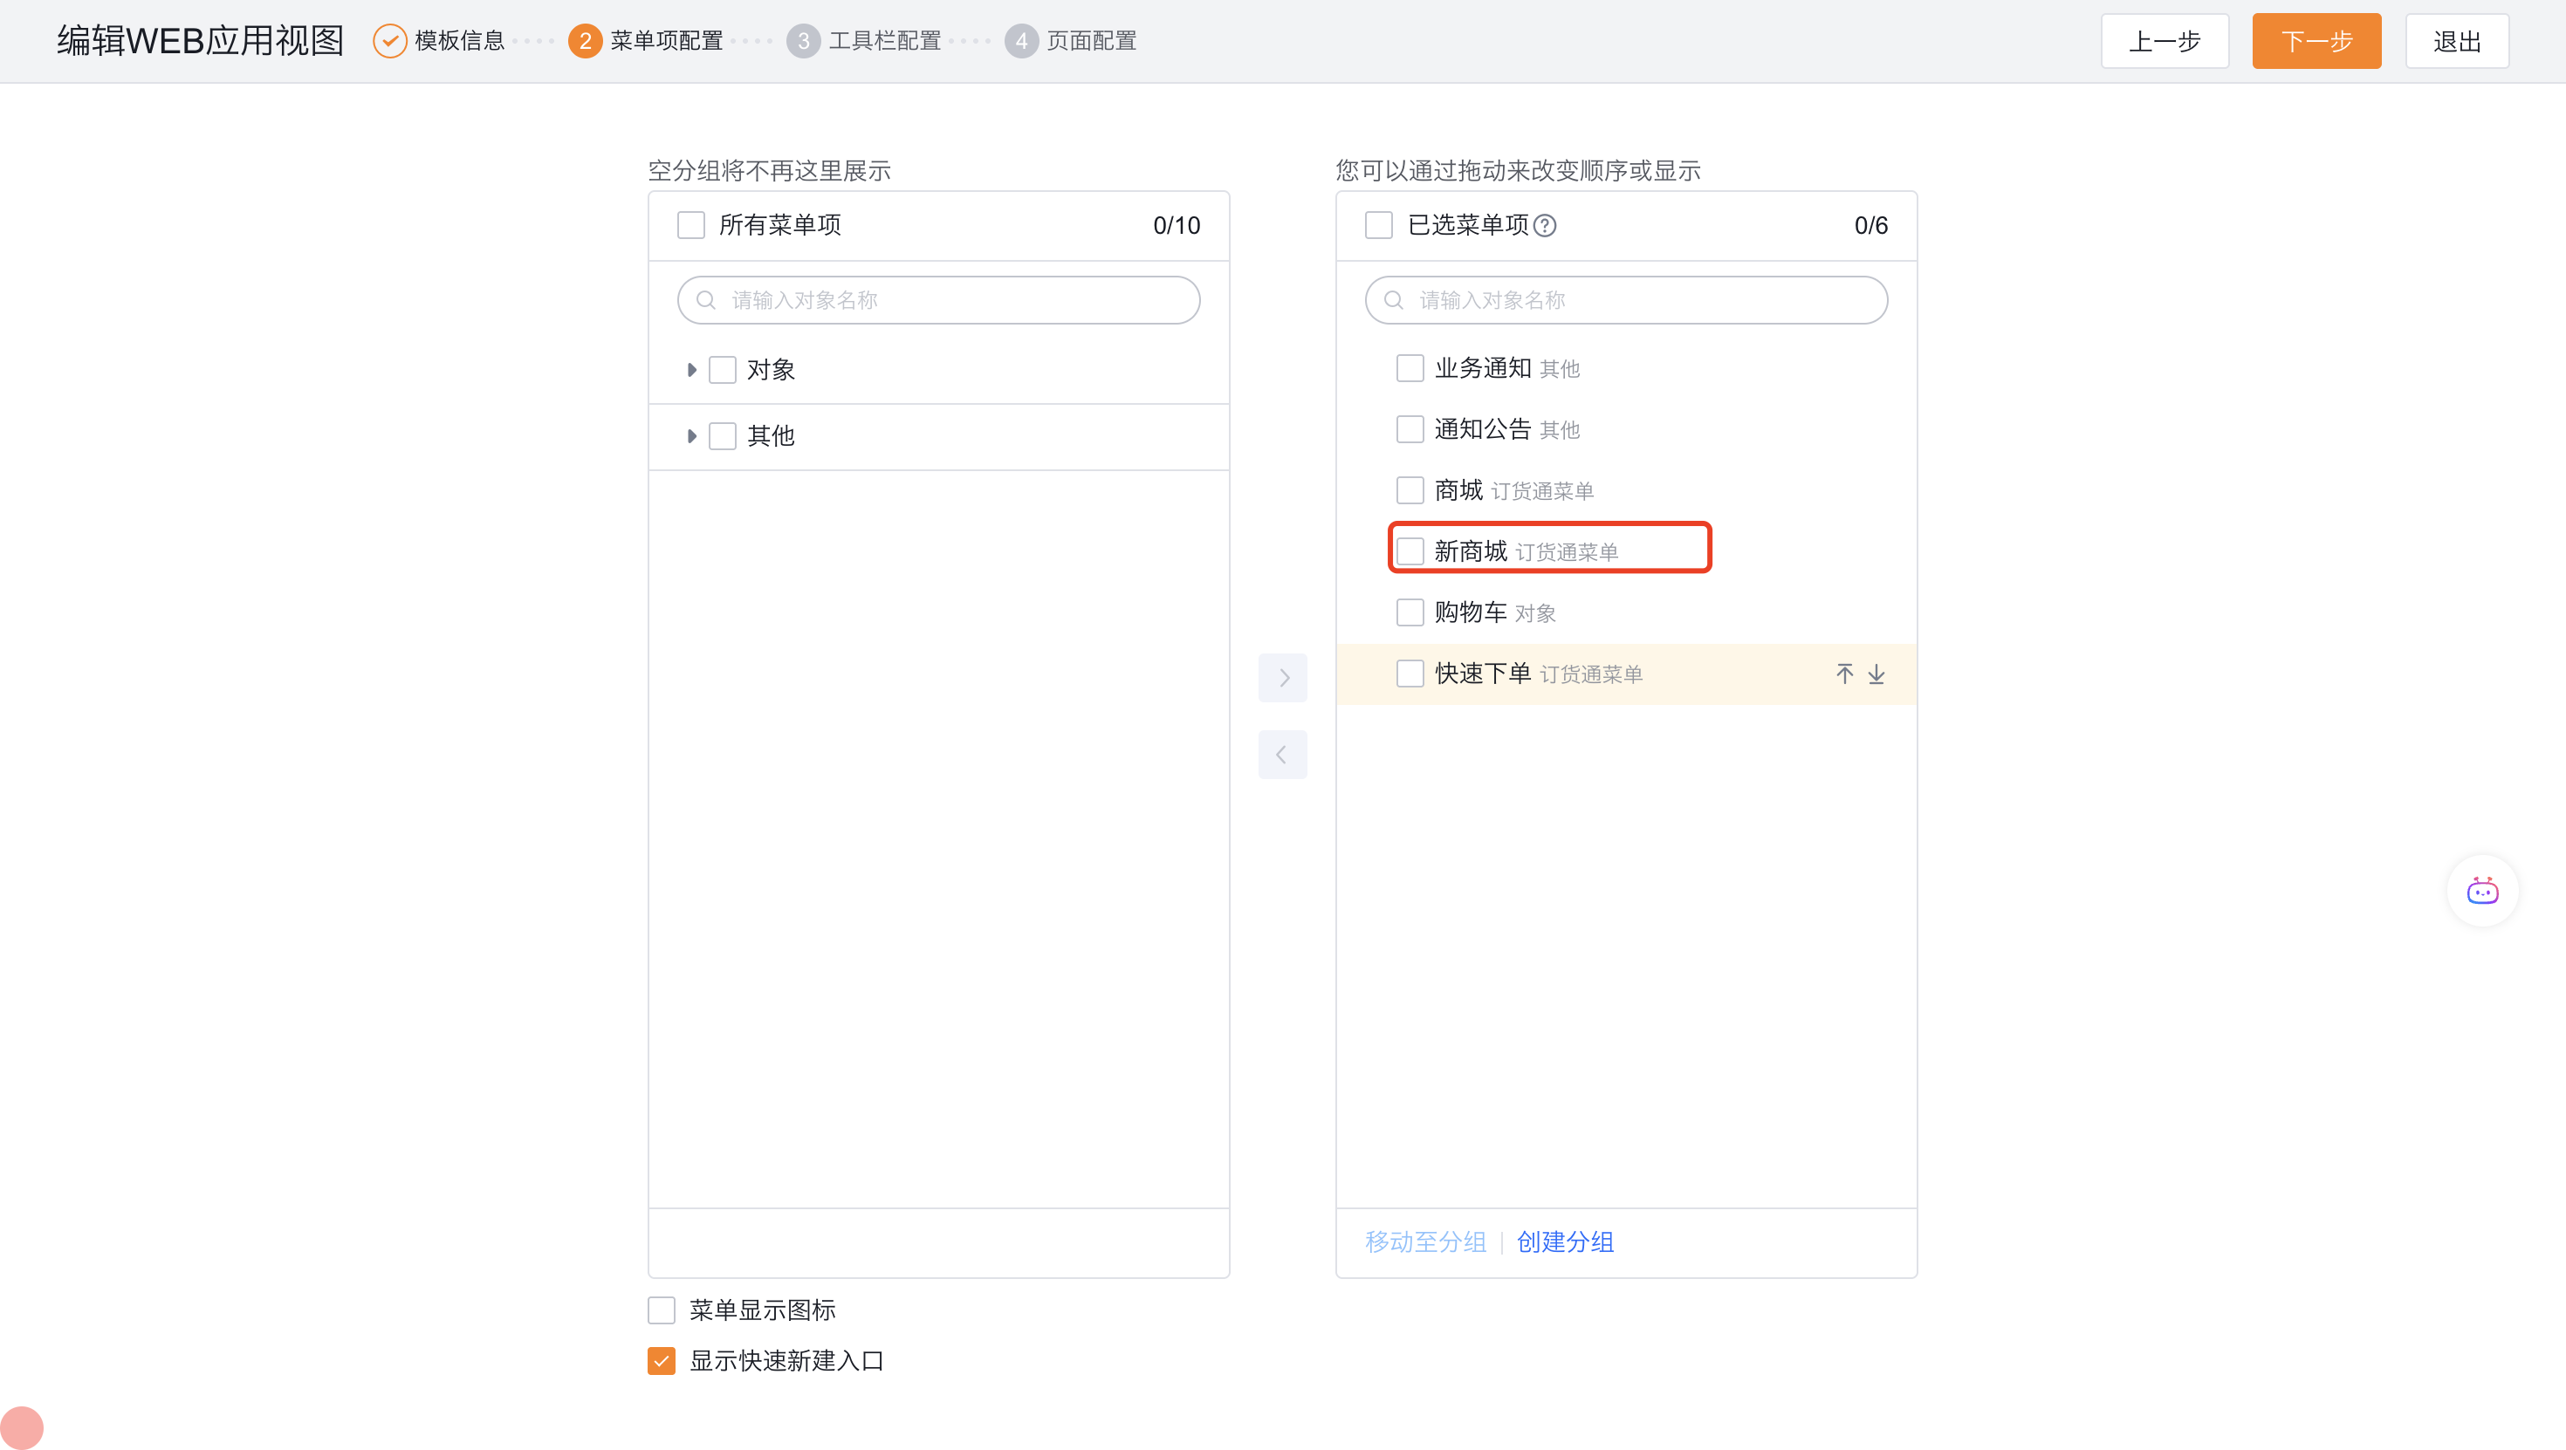Select the 业务通知 checkbox

pos(1410,368)
